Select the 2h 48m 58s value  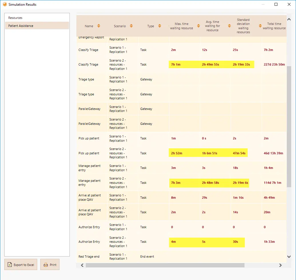click(x=210, y=183)
